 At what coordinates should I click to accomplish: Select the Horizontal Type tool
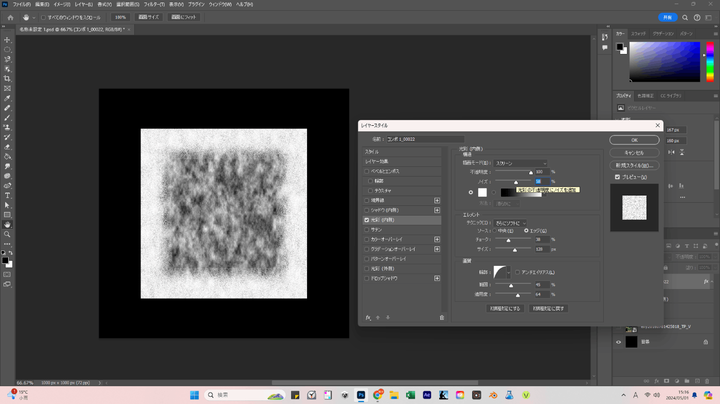pos(7,196)
